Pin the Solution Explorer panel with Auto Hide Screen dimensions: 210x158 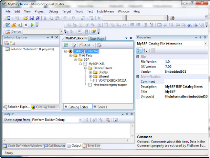pos(52,37)
